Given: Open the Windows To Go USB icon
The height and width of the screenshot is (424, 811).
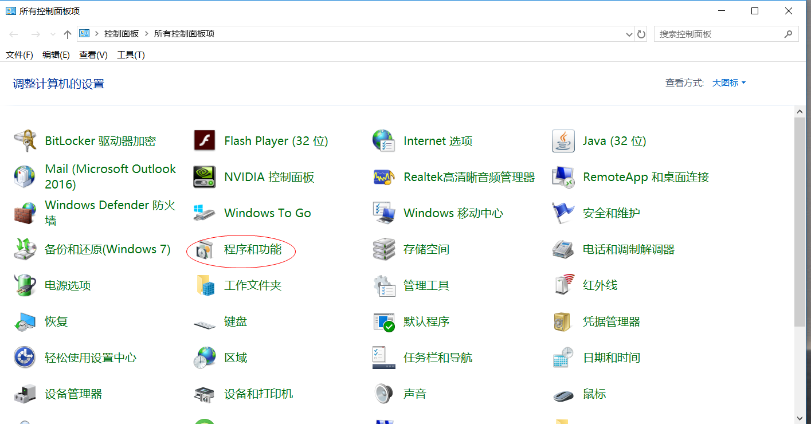Looking at the screenshot, I should pyautogui.click(x=205, y=213).
